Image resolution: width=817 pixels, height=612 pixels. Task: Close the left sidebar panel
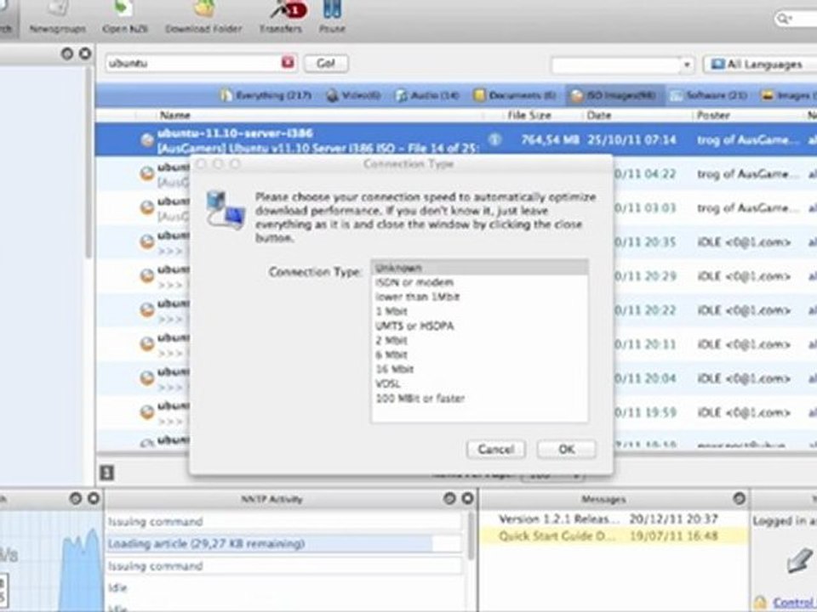click(85, 53)
